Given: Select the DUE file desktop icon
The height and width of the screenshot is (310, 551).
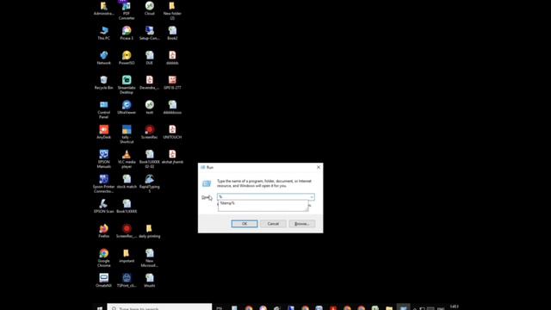Looking at the screenshot, I should 149,58.
